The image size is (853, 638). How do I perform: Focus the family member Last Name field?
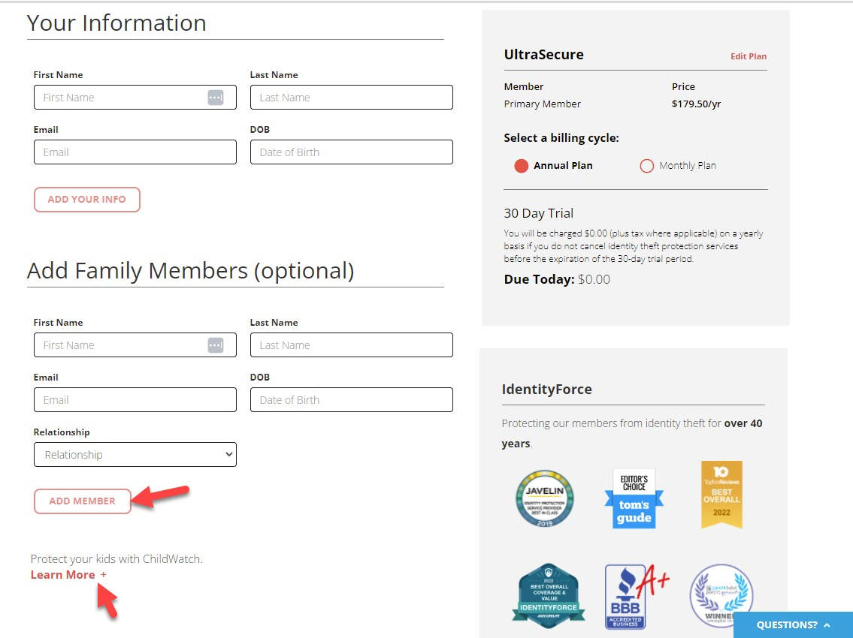tap(352, 345)
